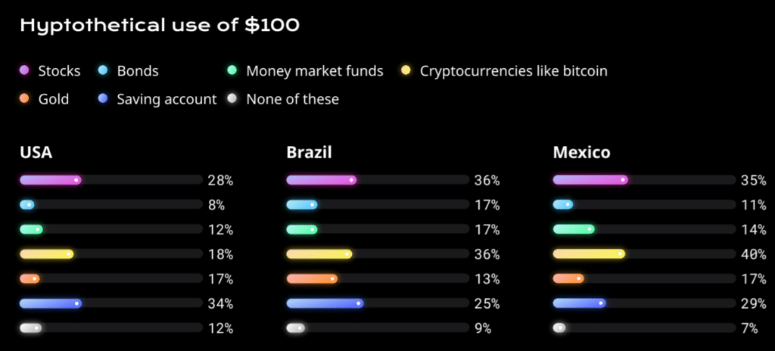
Task: Click USA saving account bar at 34%
Action: (x=51, y=303)
